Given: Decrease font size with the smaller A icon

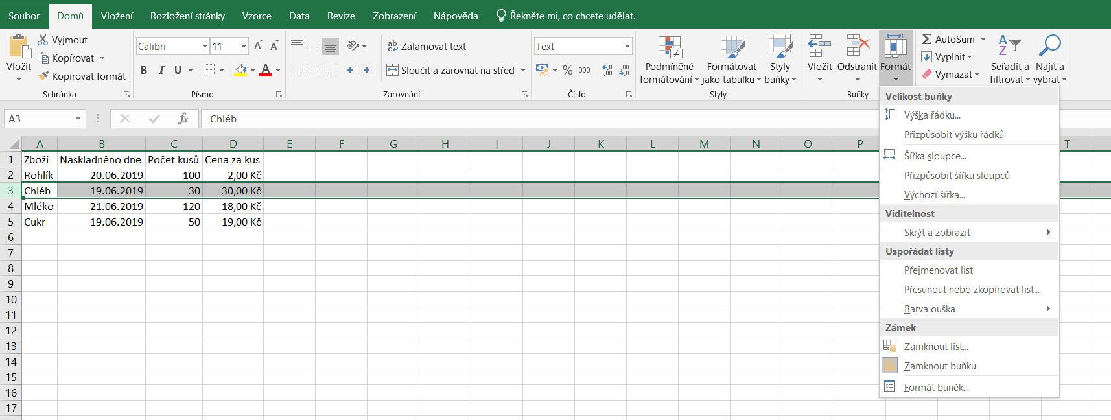Looking at the screenshot, I should [x=274, y=46].
